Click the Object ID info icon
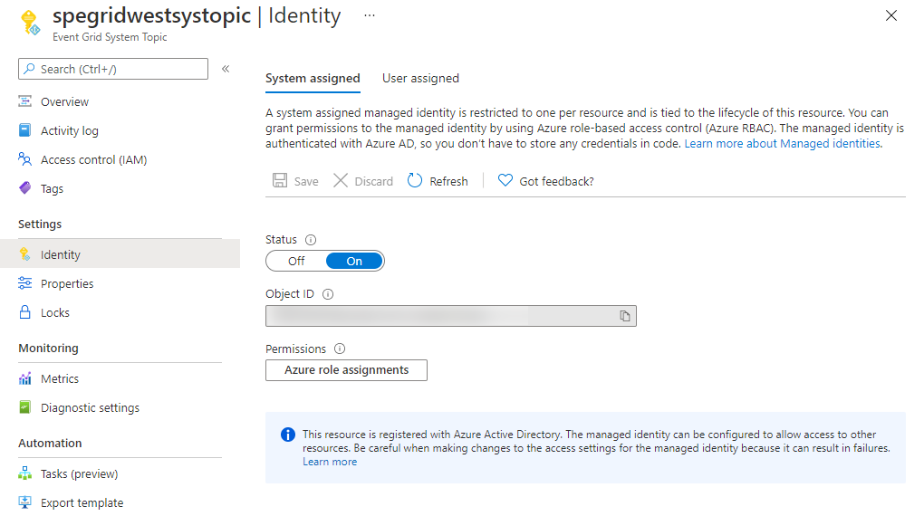Image resolution: width=924 pixels, height=516 pixels. pos(328,294)
